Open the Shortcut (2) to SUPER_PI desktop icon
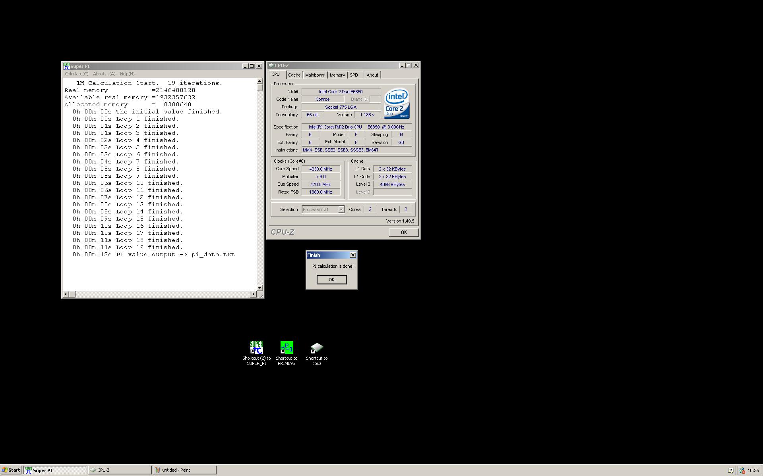The width and height of the screenshot is (763, 476). (256, 353)
